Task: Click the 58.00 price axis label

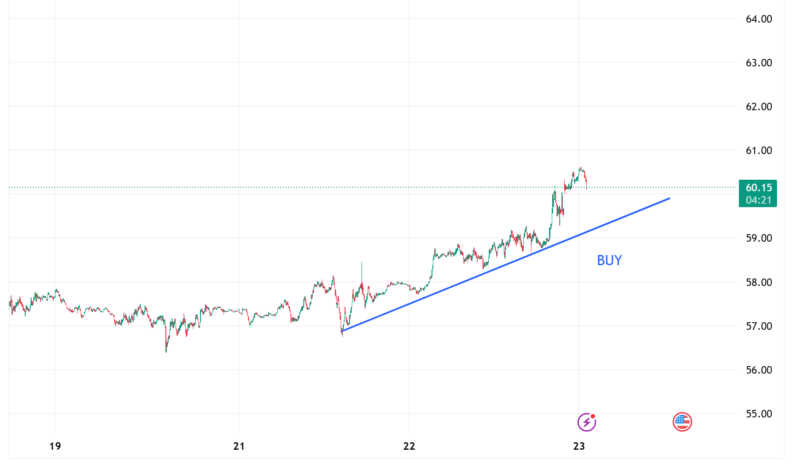Action: point(759,282)
